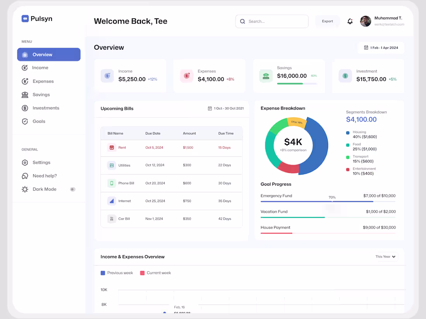The width and height of the screenshot is (426, 319).
Task: Click the notification bell icon
Action: [350, 21]
